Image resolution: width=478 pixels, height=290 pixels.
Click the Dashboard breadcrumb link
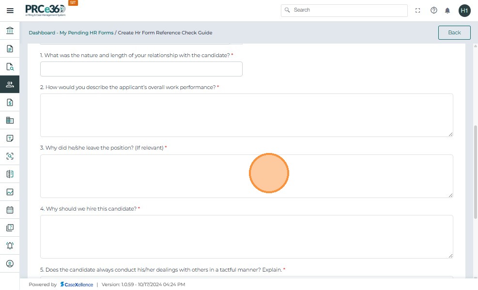[42, 33]
